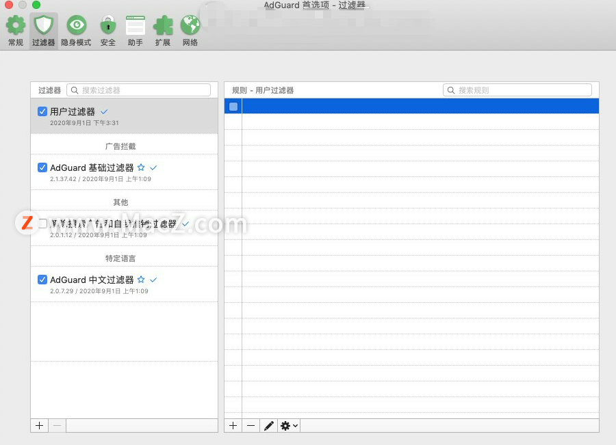
Task: Click the status checkmark next to 用户过滤器
Action: (x=104, y=112)
